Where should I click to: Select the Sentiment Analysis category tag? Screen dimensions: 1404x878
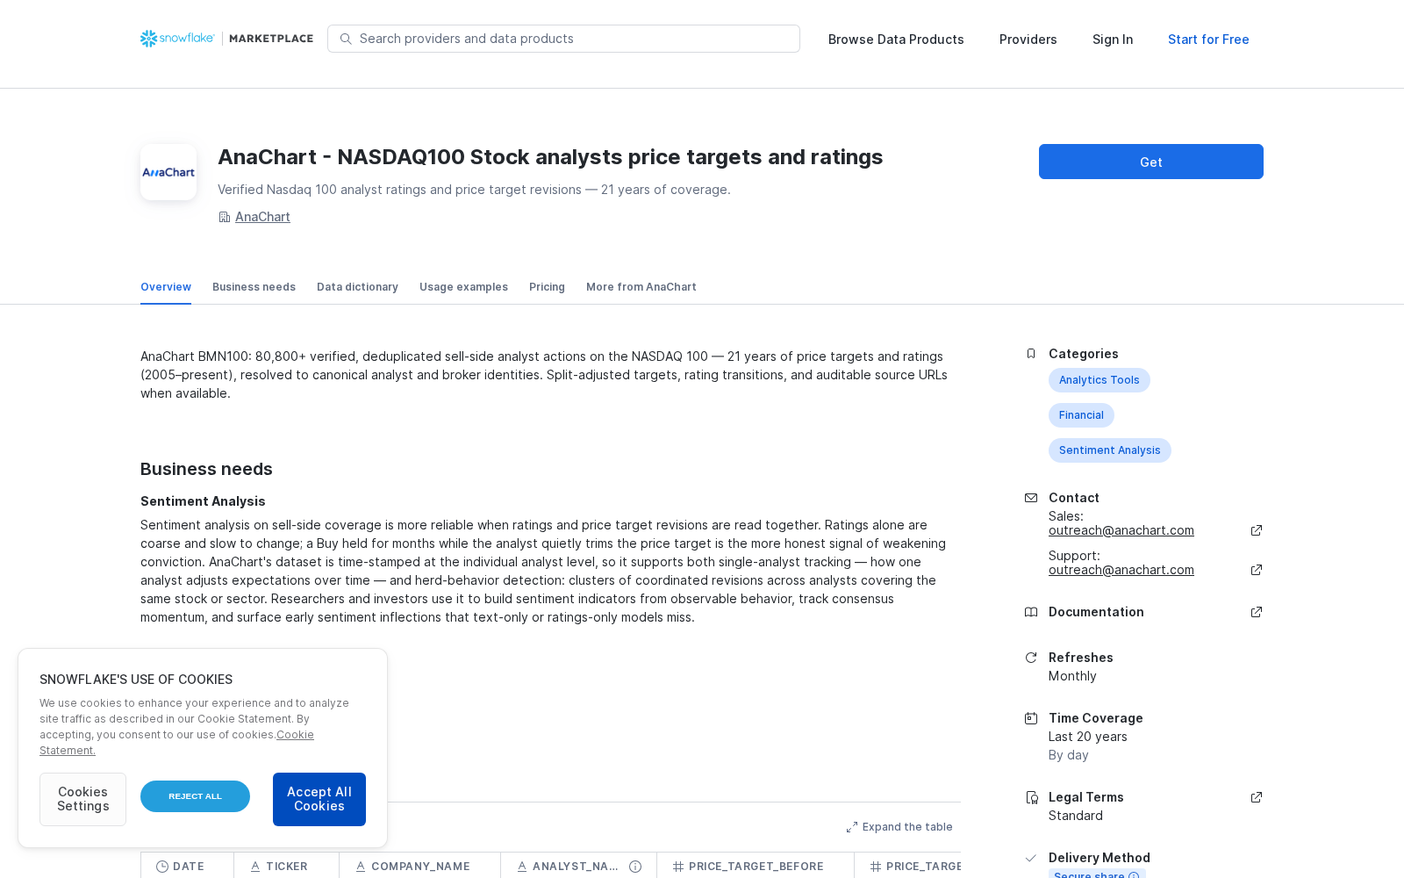[1109, 450]
